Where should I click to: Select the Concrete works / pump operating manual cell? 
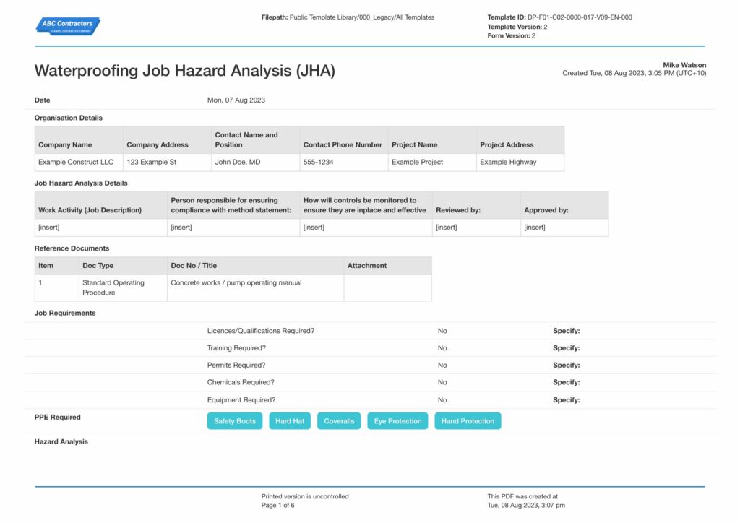click(x=255, y=288)
